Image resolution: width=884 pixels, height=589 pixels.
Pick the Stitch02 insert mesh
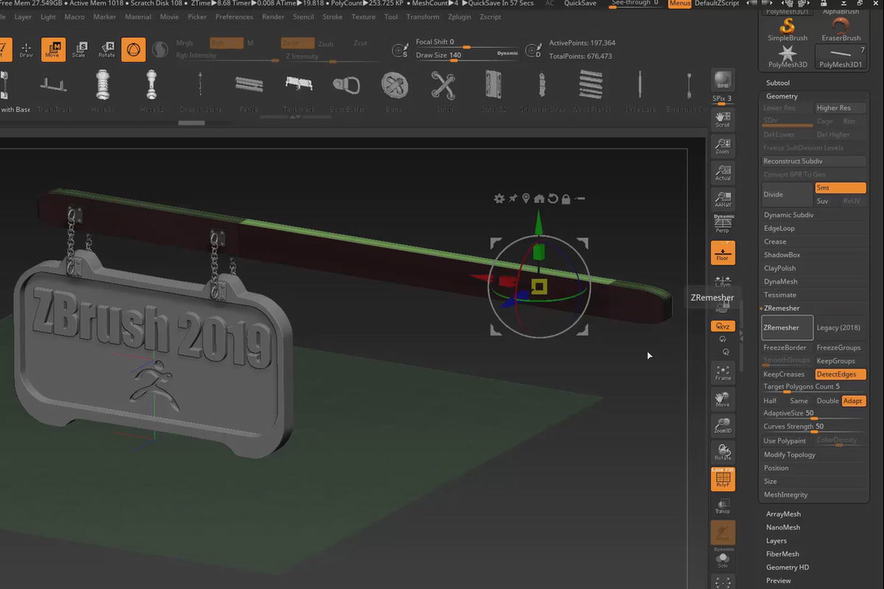(x=493, y=91)
